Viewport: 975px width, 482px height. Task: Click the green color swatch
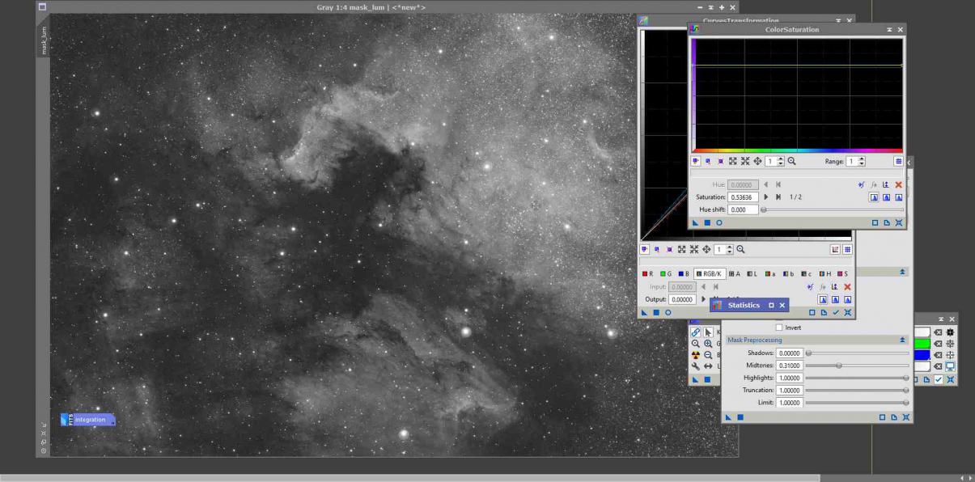coord(922,344)
